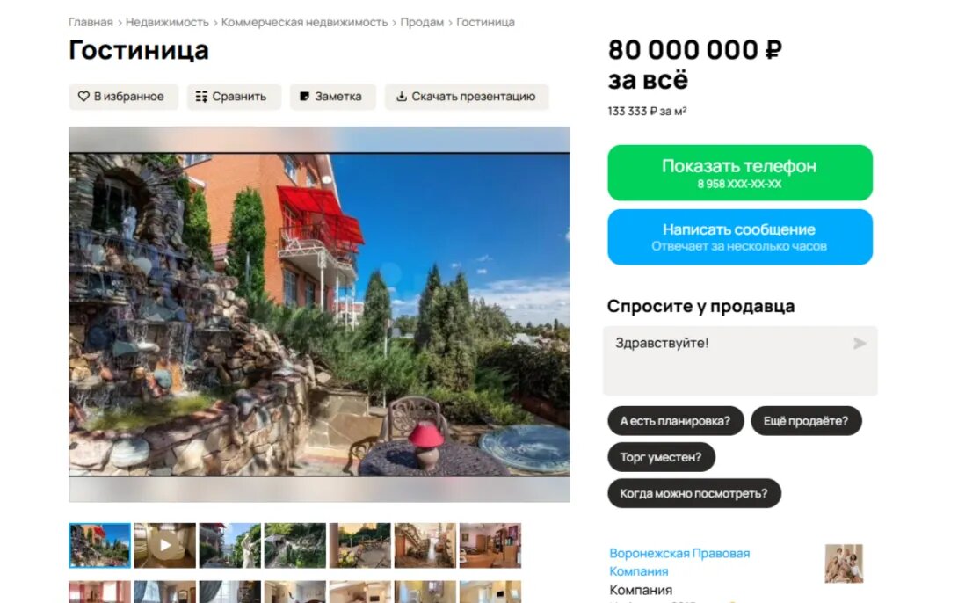Viewport: 958px width, 603px height.
Task: Select the statue garden thumbnail in gallery
Action: (229, 545)
